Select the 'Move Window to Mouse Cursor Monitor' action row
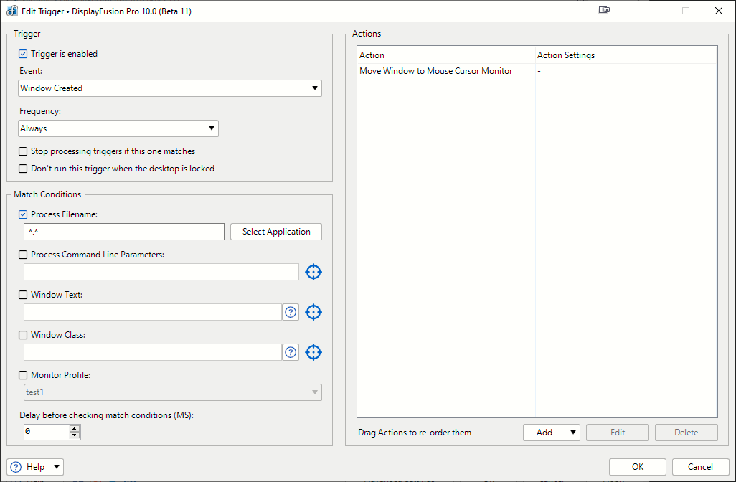The height and width of the screenshot is (482, 736). 436,71
